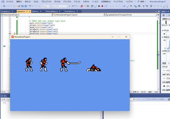
Task: Toggle pin on TextureAtlas.cs tab
Action: (x=60, y=11)
